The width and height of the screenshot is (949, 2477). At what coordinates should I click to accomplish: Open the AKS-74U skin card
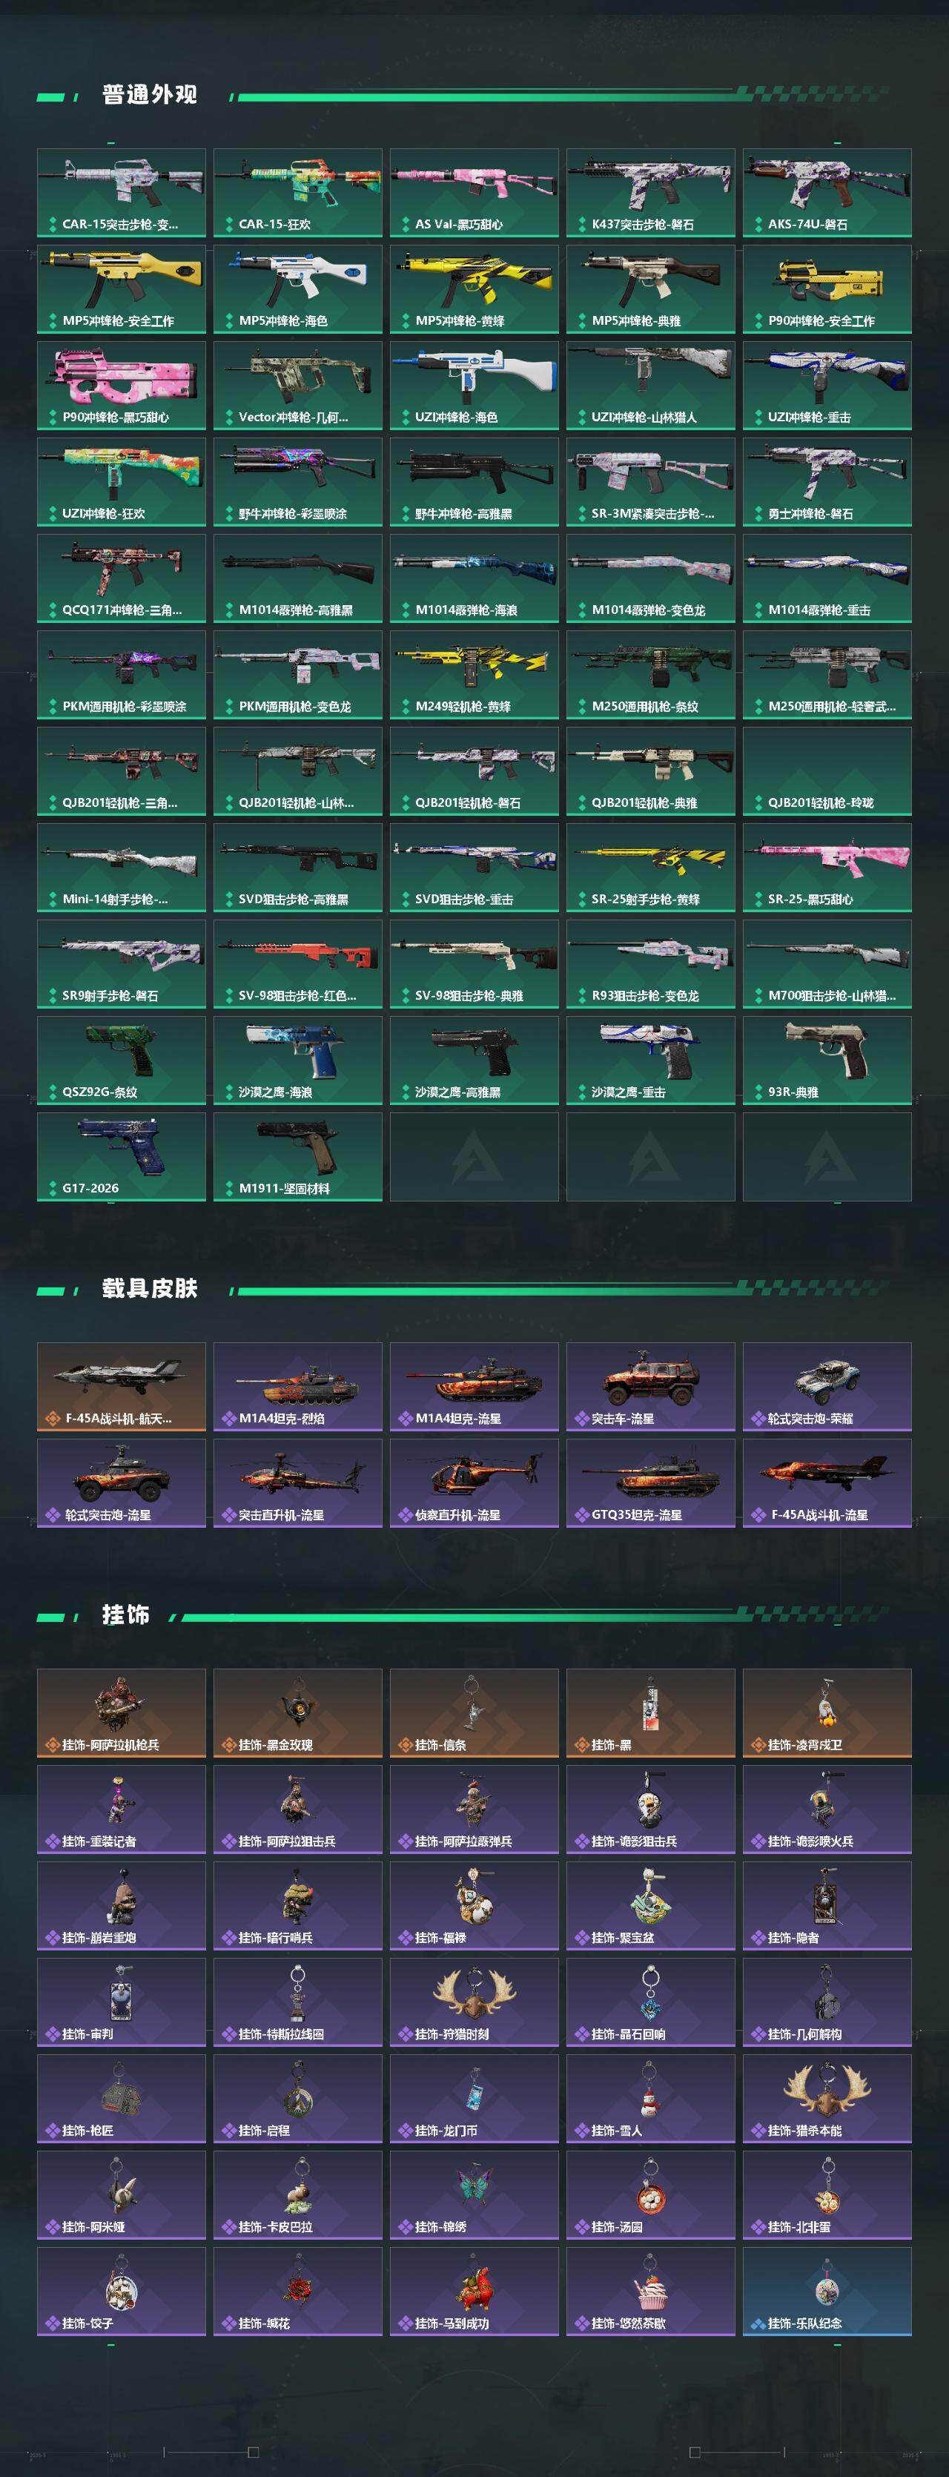click(827, 192)
